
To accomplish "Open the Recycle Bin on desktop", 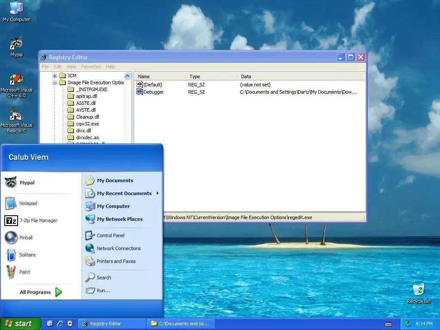I will pos(419,293).
